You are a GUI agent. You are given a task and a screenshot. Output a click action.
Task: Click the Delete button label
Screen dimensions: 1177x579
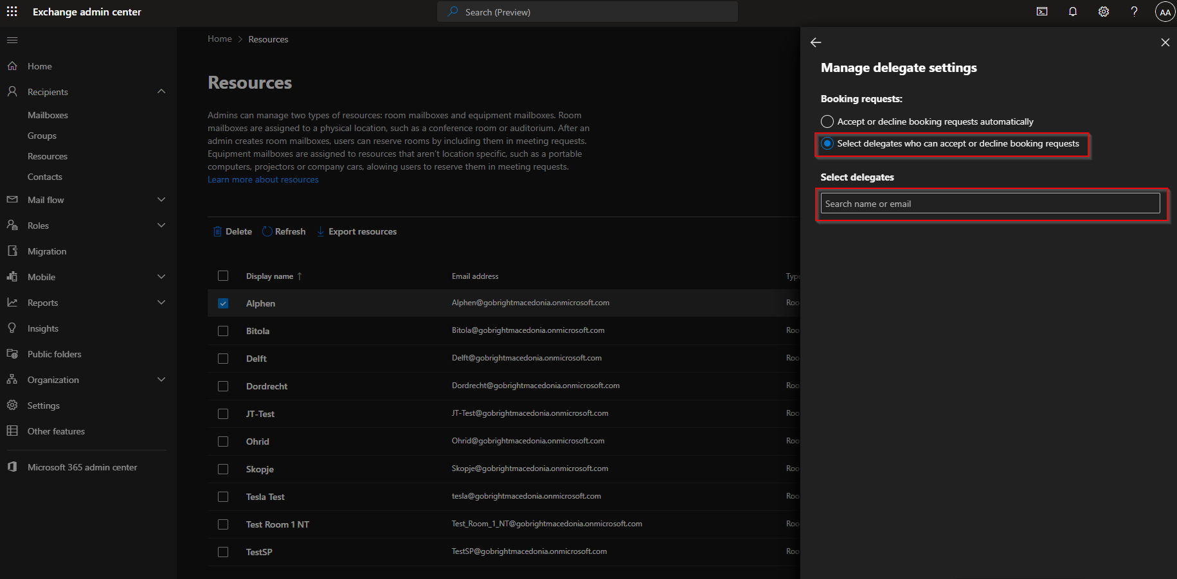pos(238,231)
